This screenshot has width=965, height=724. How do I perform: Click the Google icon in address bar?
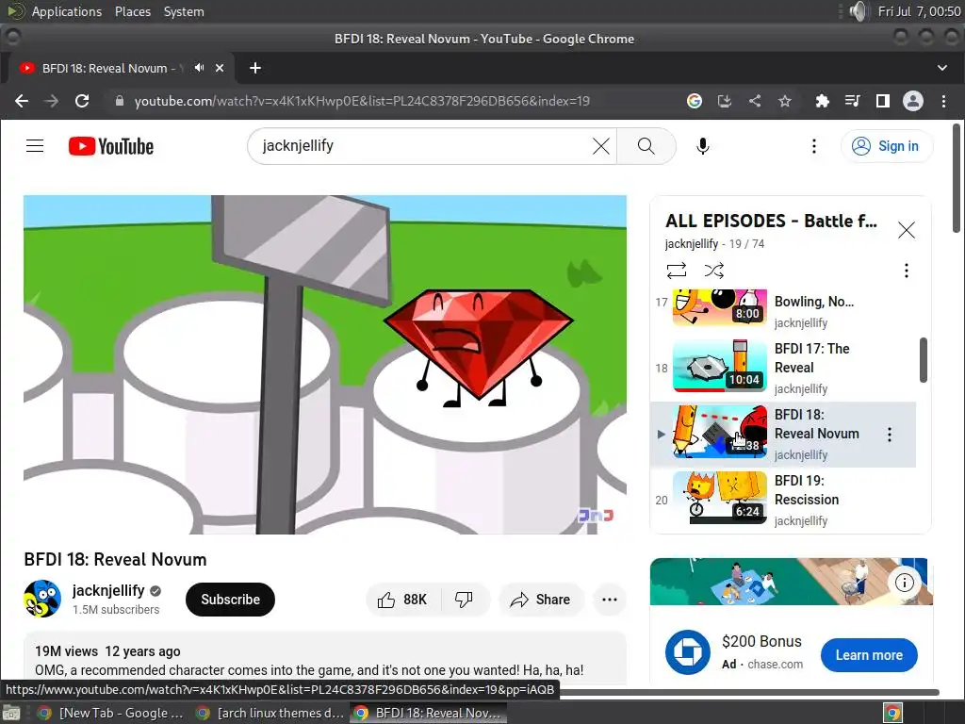(x=695, y=101)
